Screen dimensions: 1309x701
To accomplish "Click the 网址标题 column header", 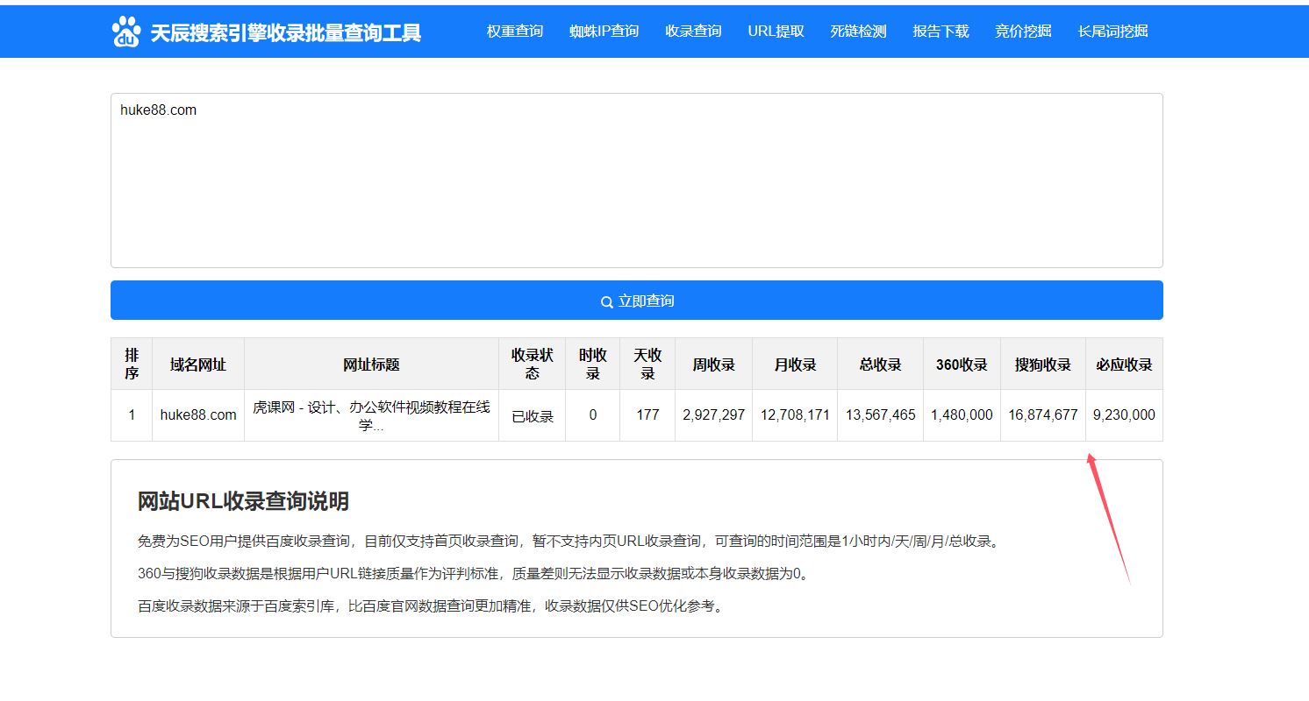I will [372, 364].
